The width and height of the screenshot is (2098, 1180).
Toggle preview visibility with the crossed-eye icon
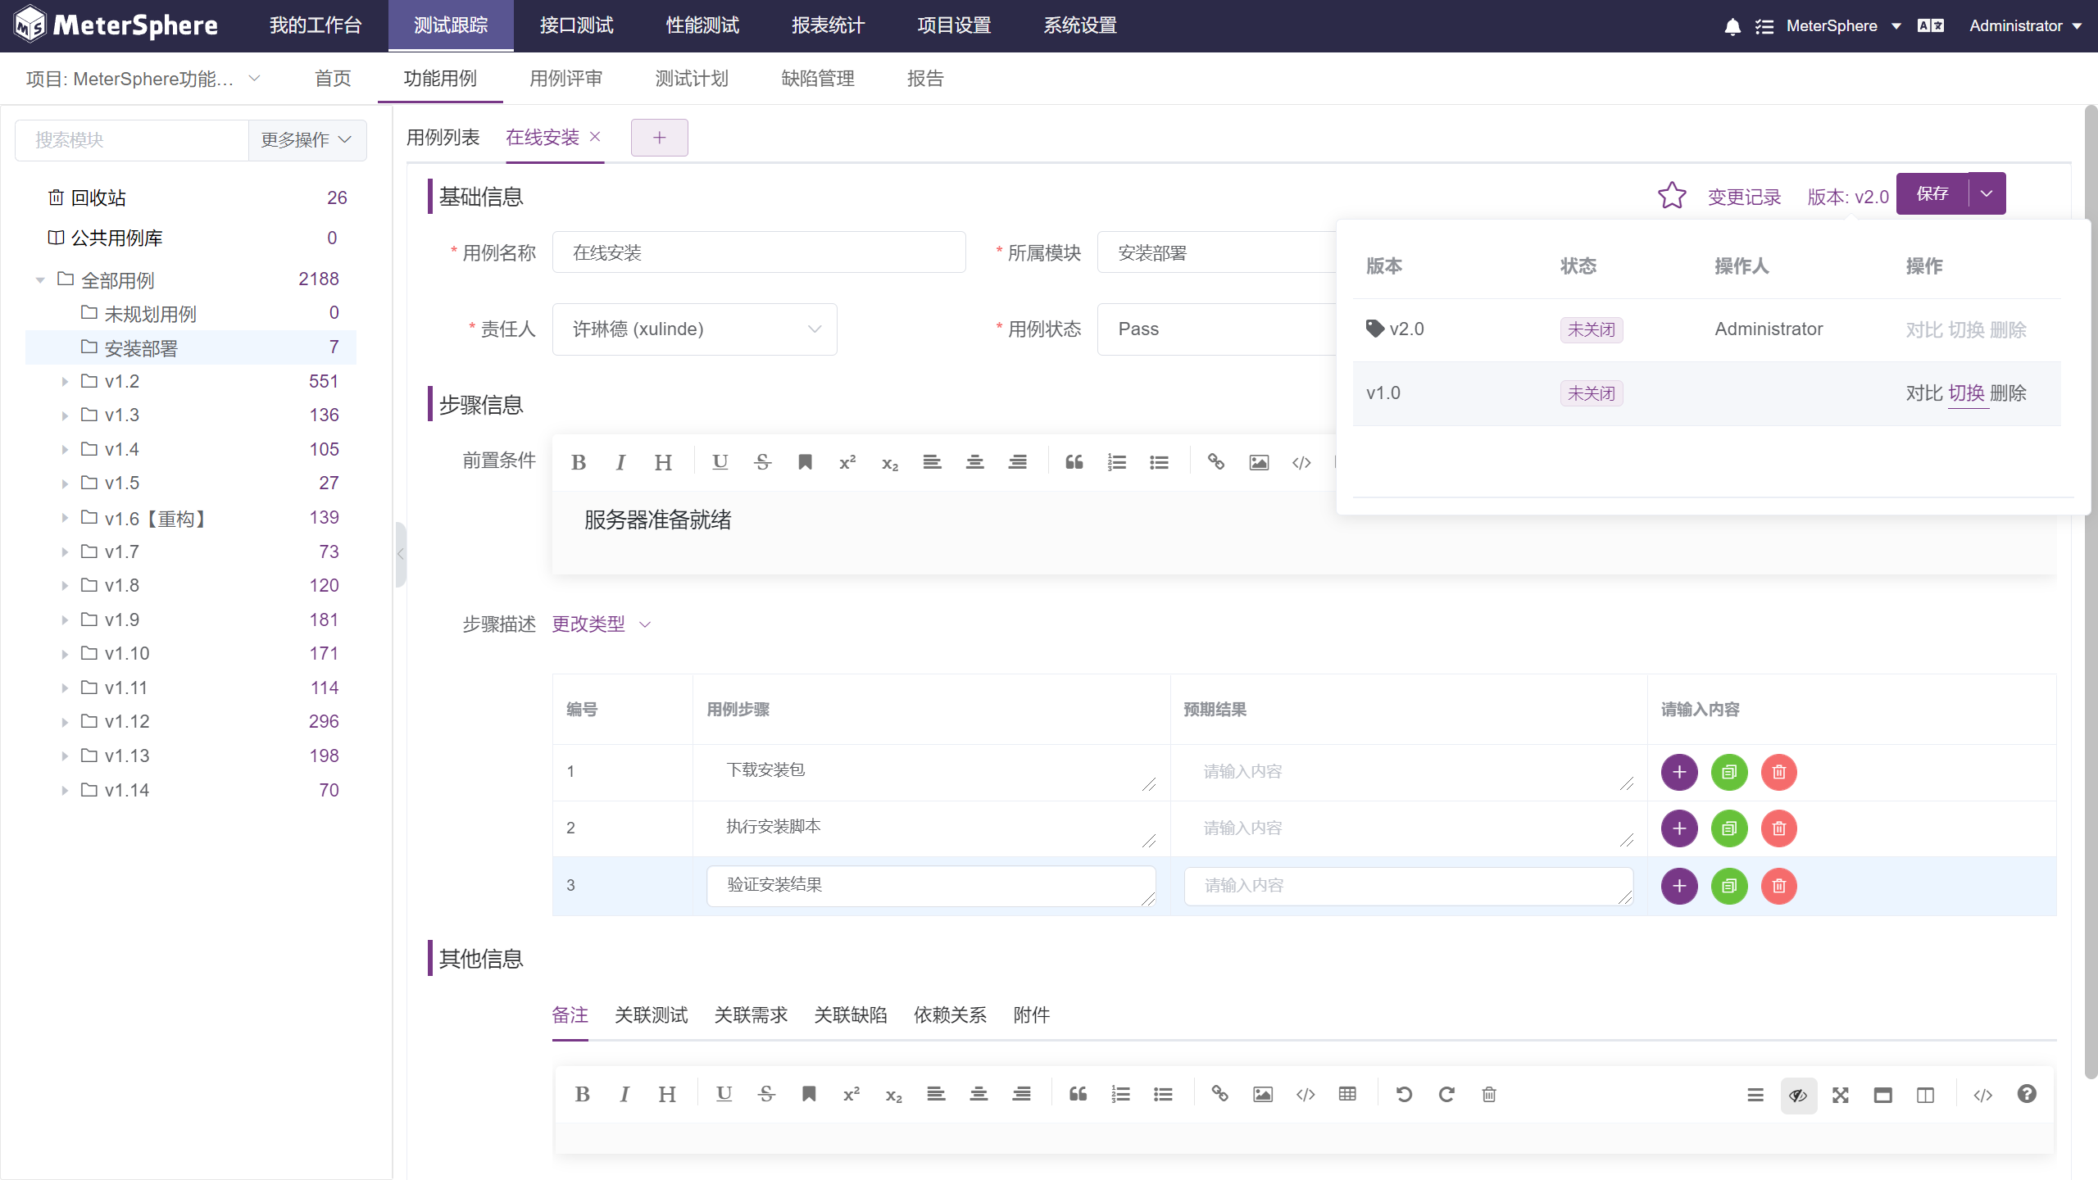1799,1095
